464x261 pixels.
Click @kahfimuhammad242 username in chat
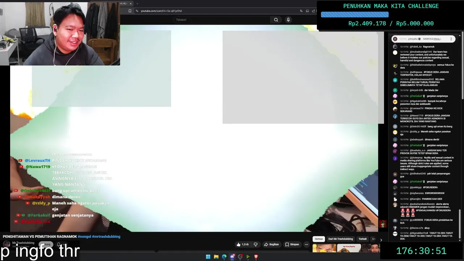[422, 79]
